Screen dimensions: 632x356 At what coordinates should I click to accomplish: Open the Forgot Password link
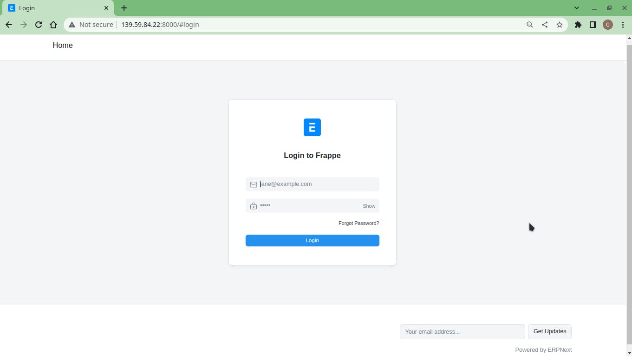(358, 223)
